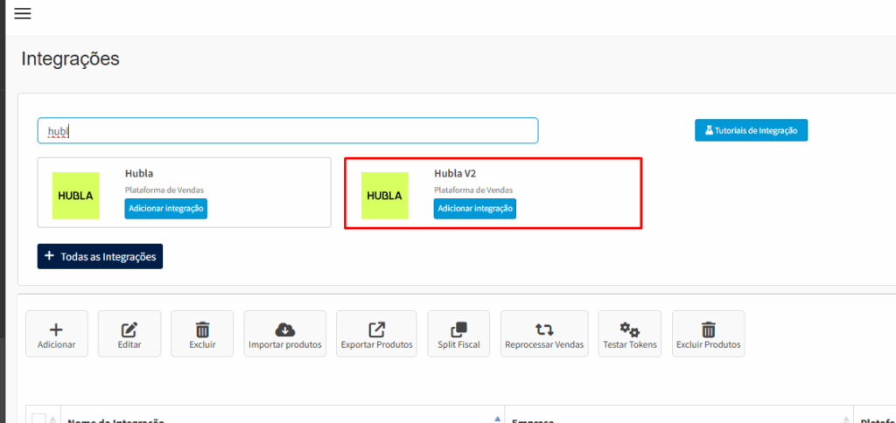The width and height of the screenshot is (896, 423).
Task: Click Adicionar integração under Hubla
Action: [166, 209]
